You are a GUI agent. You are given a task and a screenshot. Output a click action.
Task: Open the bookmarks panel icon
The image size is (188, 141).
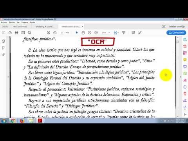[x=4, y=48]
